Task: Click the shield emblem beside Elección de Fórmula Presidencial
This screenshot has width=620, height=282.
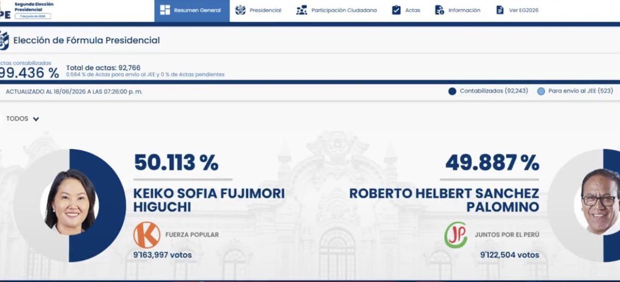Action: 4,40
